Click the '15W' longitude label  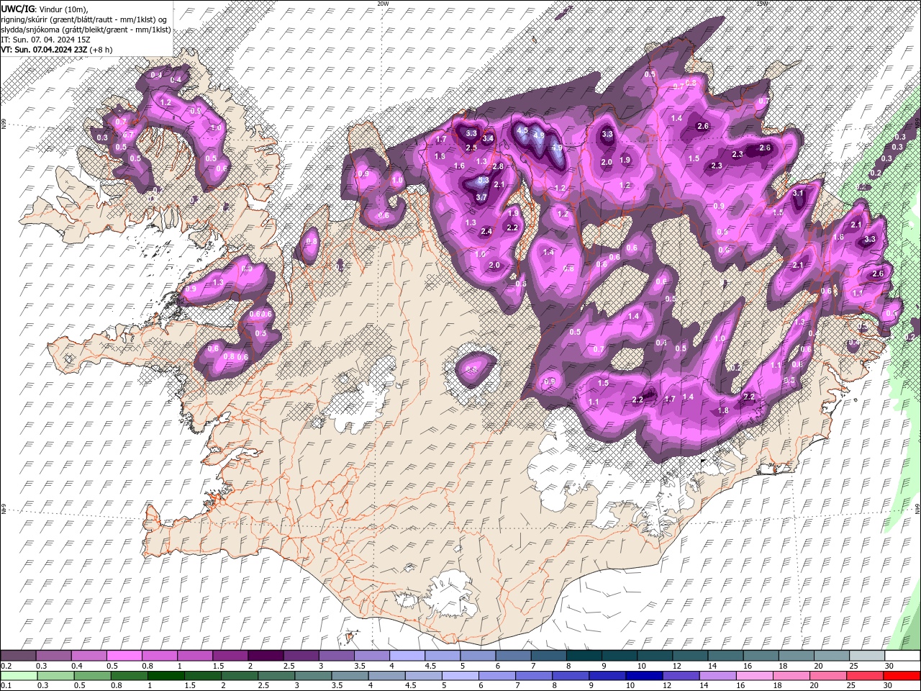click(762, 4)
